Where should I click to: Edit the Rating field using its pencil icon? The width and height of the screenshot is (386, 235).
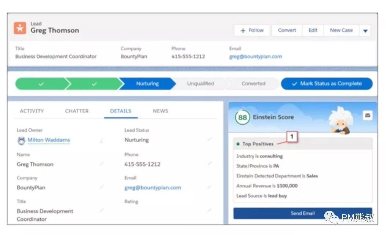[x=209, y=210]
